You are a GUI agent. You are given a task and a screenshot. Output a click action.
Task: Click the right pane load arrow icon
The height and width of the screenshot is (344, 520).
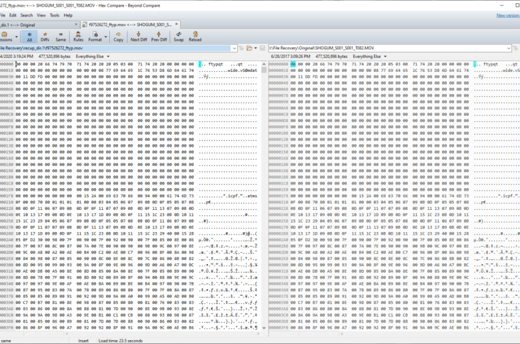pos(516,49)
